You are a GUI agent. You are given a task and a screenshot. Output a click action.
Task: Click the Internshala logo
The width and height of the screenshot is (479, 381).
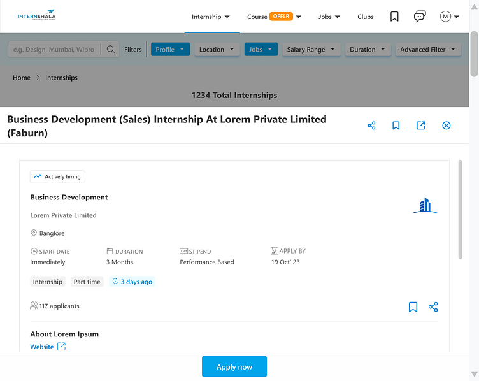pos(37,17)
